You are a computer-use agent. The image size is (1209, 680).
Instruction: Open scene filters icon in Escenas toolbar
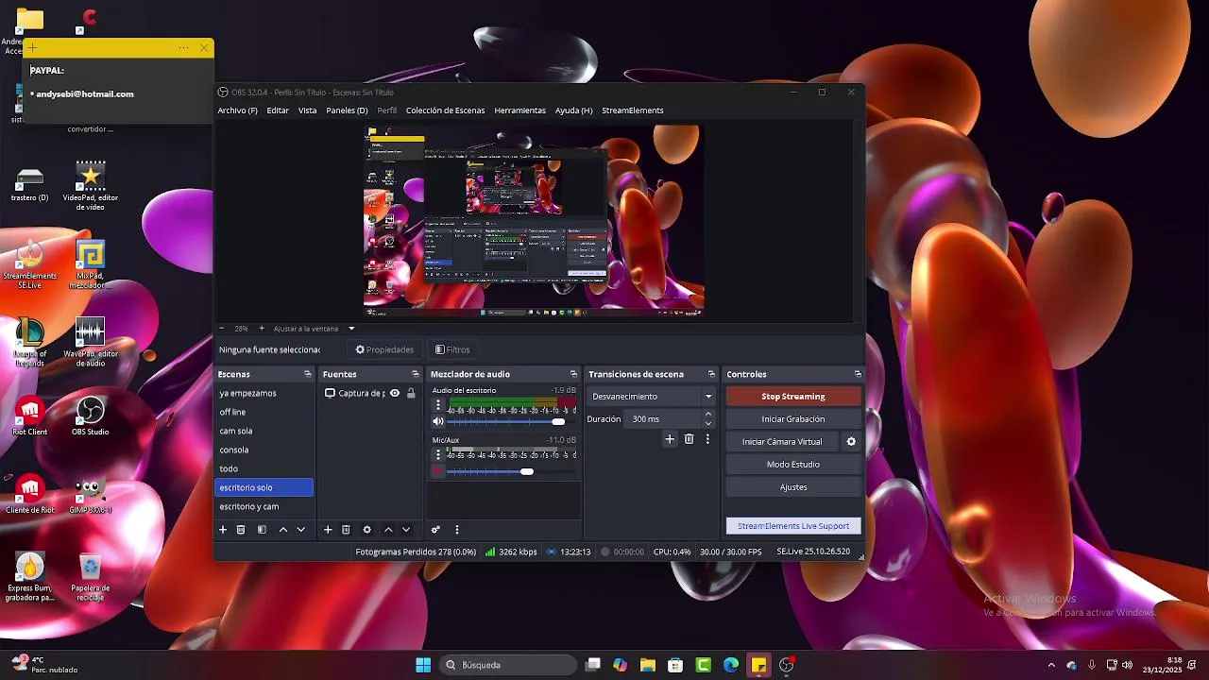[262, 530]
